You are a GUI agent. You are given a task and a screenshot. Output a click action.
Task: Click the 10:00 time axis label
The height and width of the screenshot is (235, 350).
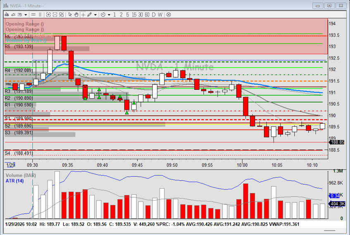click(x=242, y=165)
